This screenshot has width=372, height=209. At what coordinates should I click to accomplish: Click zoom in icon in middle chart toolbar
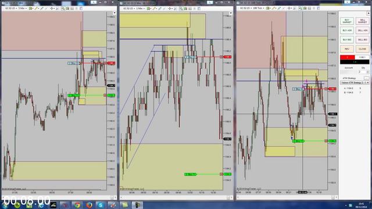click(160, 8)
